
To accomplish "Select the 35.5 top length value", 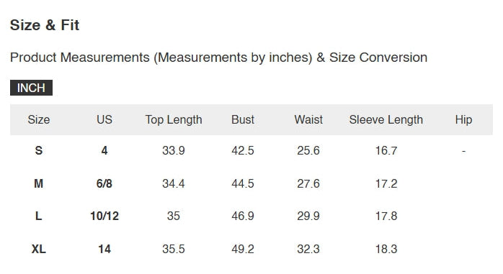I will (174, 249).
